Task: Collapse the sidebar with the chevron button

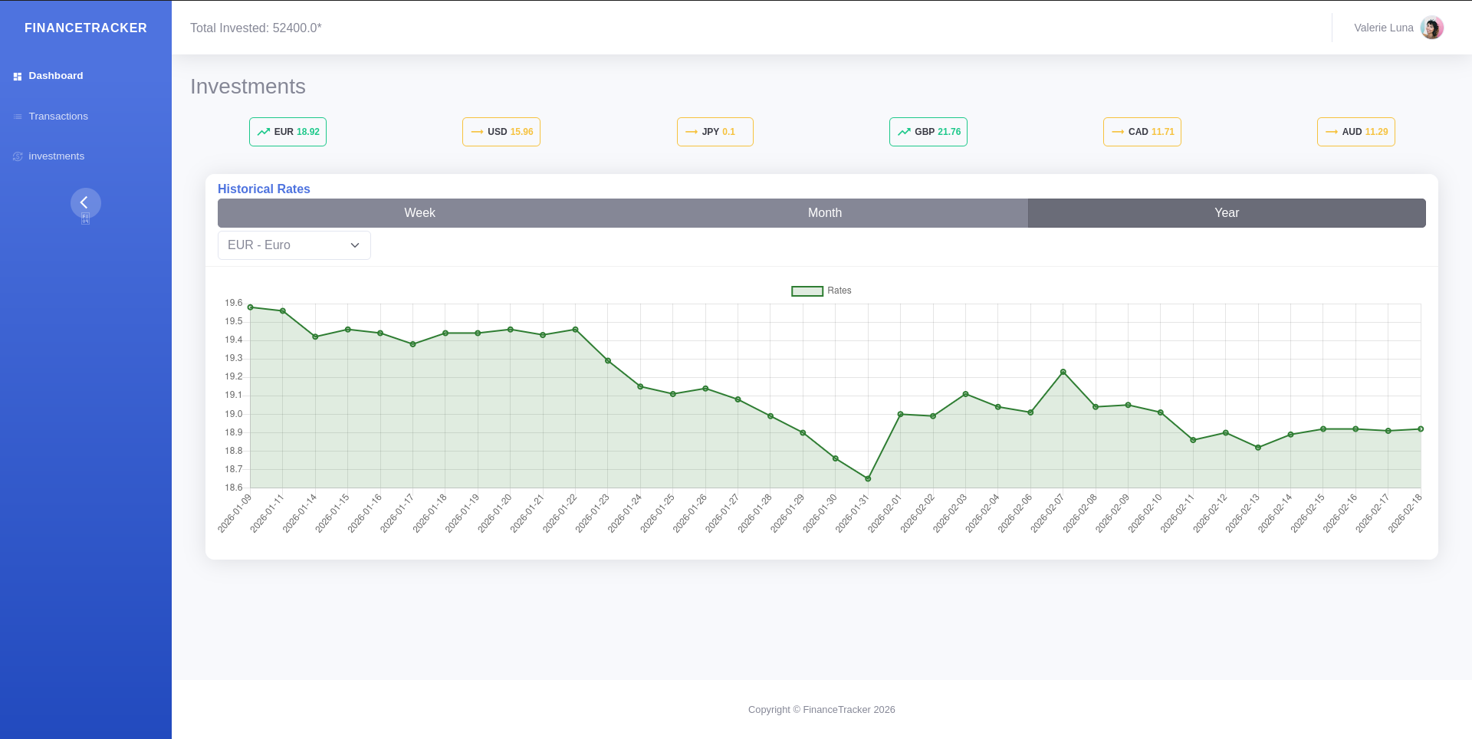Action: pyautogui.click(x=85, y=202)
